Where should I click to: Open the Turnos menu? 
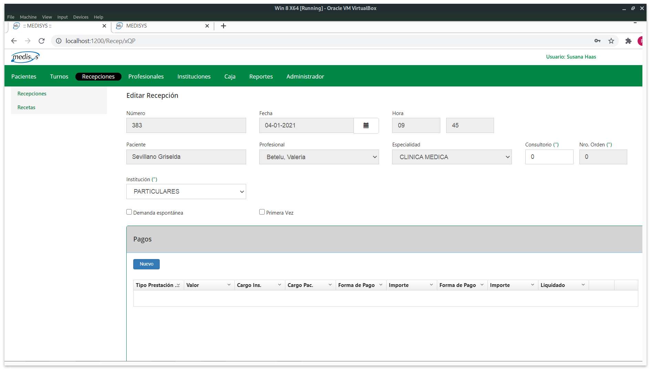coord(59,76)
